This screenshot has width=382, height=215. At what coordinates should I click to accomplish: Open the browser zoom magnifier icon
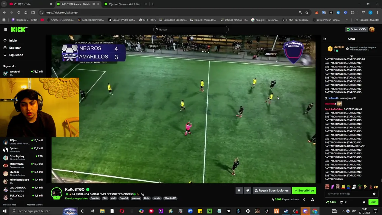coord(300,13)
